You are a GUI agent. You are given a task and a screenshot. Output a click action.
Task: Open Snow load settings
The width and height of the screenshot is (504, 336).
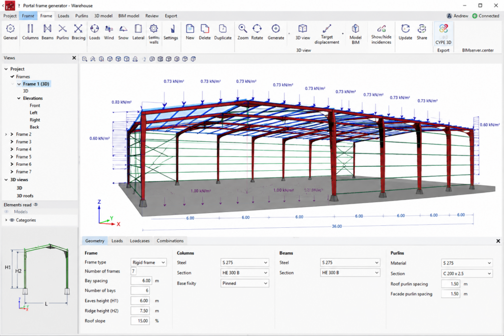coord(123,32)
